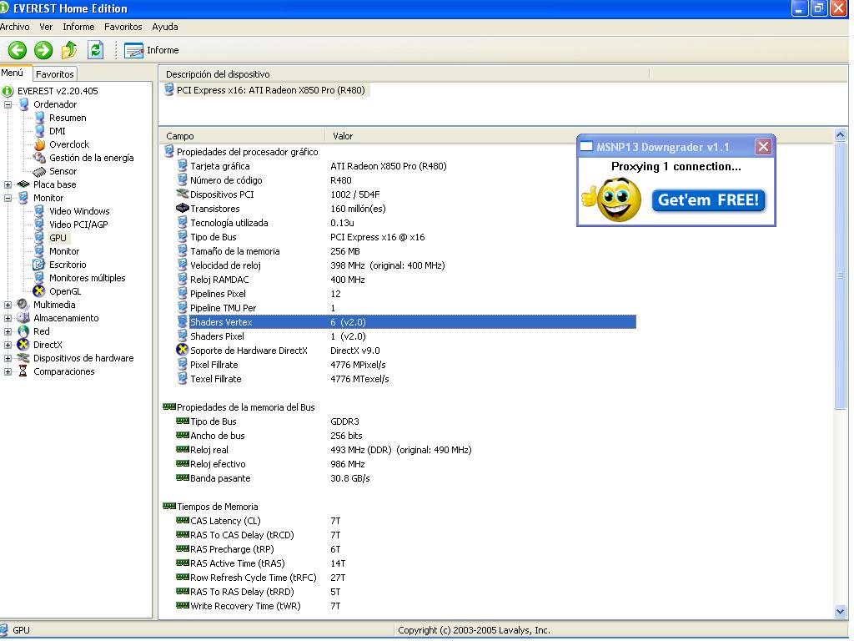Open the Informe report toolbar button

[x=152, y=50]
